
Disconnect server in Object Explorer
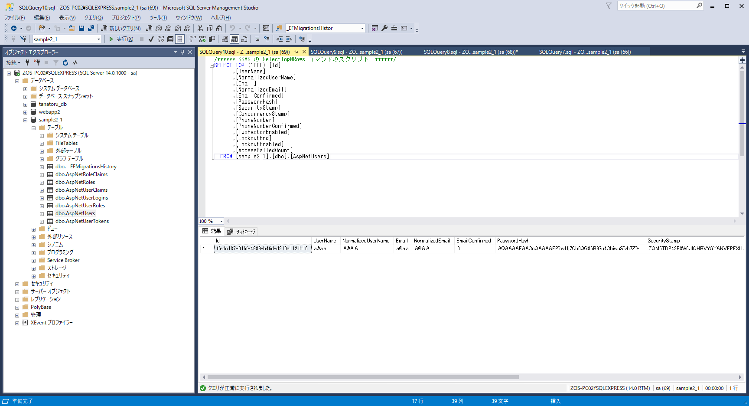[x=37, y=62]
